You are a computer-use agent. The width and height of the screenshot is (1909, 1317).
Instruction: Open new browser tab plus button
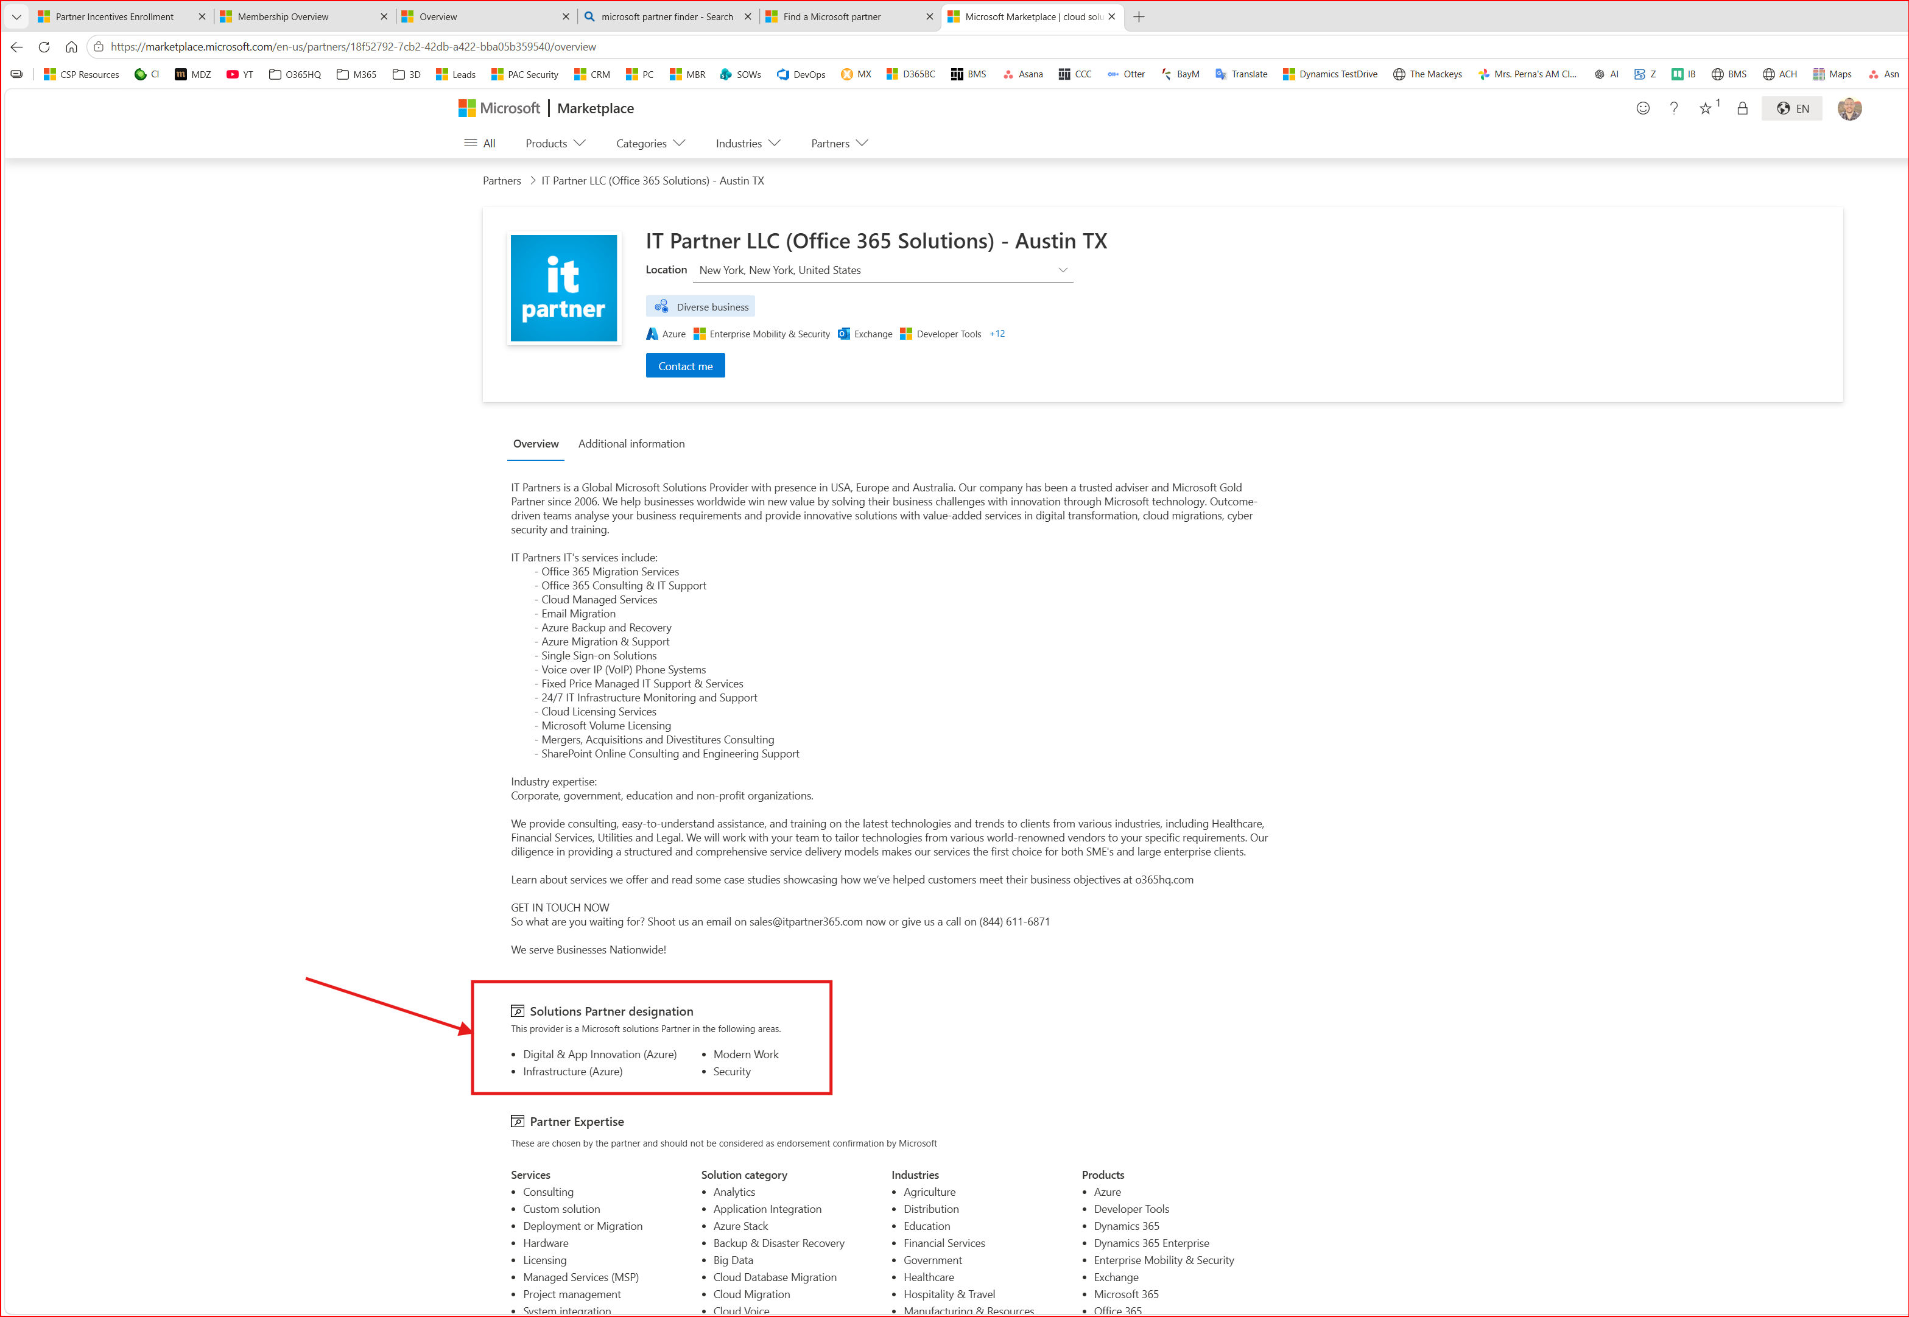coord(1139,16)
